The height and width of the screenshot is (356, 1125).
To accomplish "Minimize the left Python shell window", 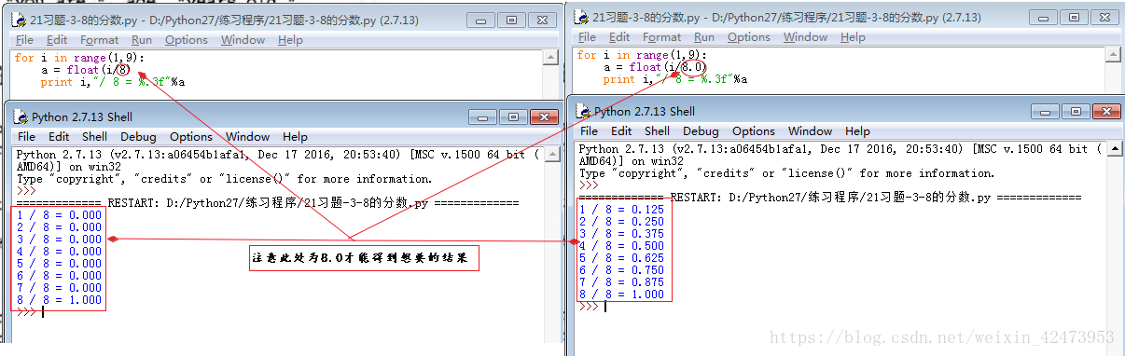I will coord(482,116).
